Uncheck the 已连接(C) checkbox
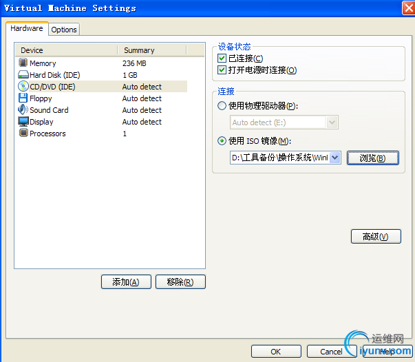 (222, 58)
